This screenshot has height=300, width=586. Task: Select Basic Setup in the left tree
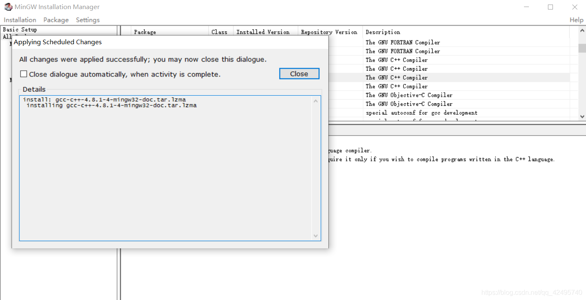20,29
